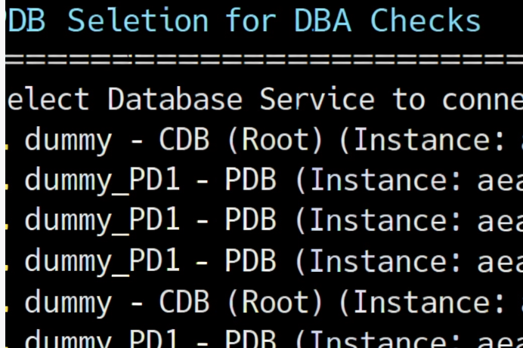Click "(Instance:" in the second dummy_PD1 entry

[377, 220]
